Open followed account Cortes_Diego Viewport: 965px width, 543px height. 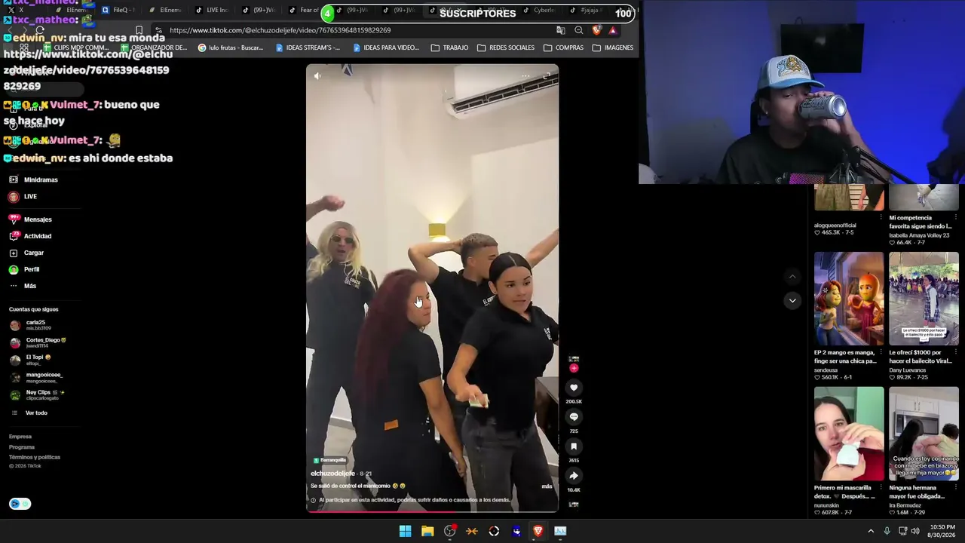[x=38, y=342]
